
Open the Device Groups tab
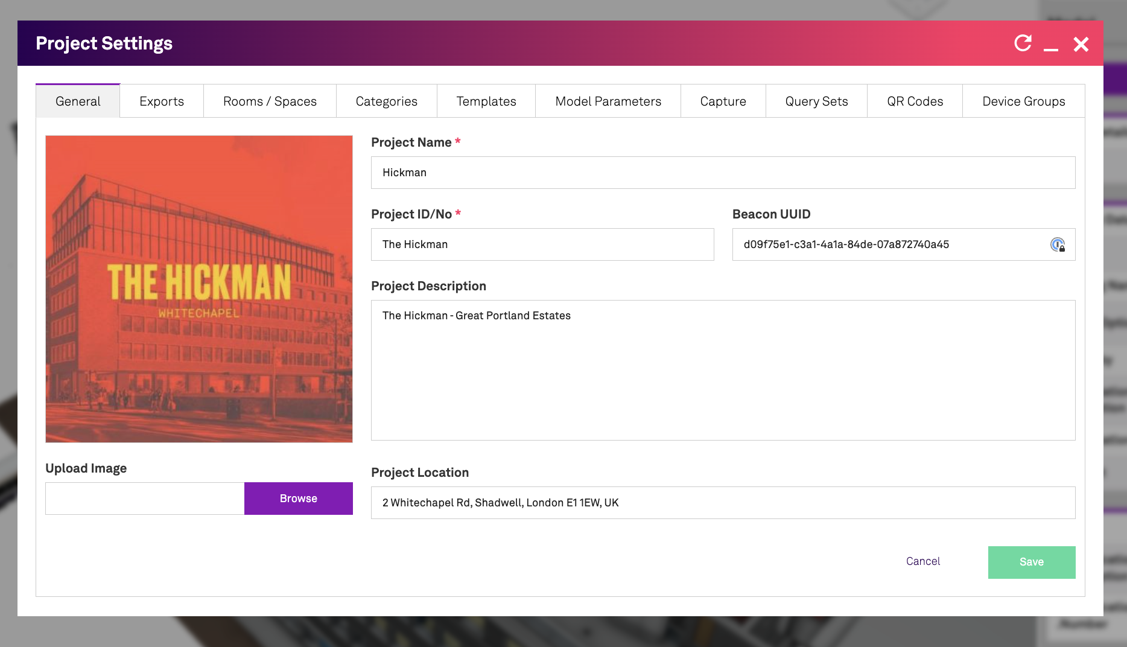coord(1023,101)
